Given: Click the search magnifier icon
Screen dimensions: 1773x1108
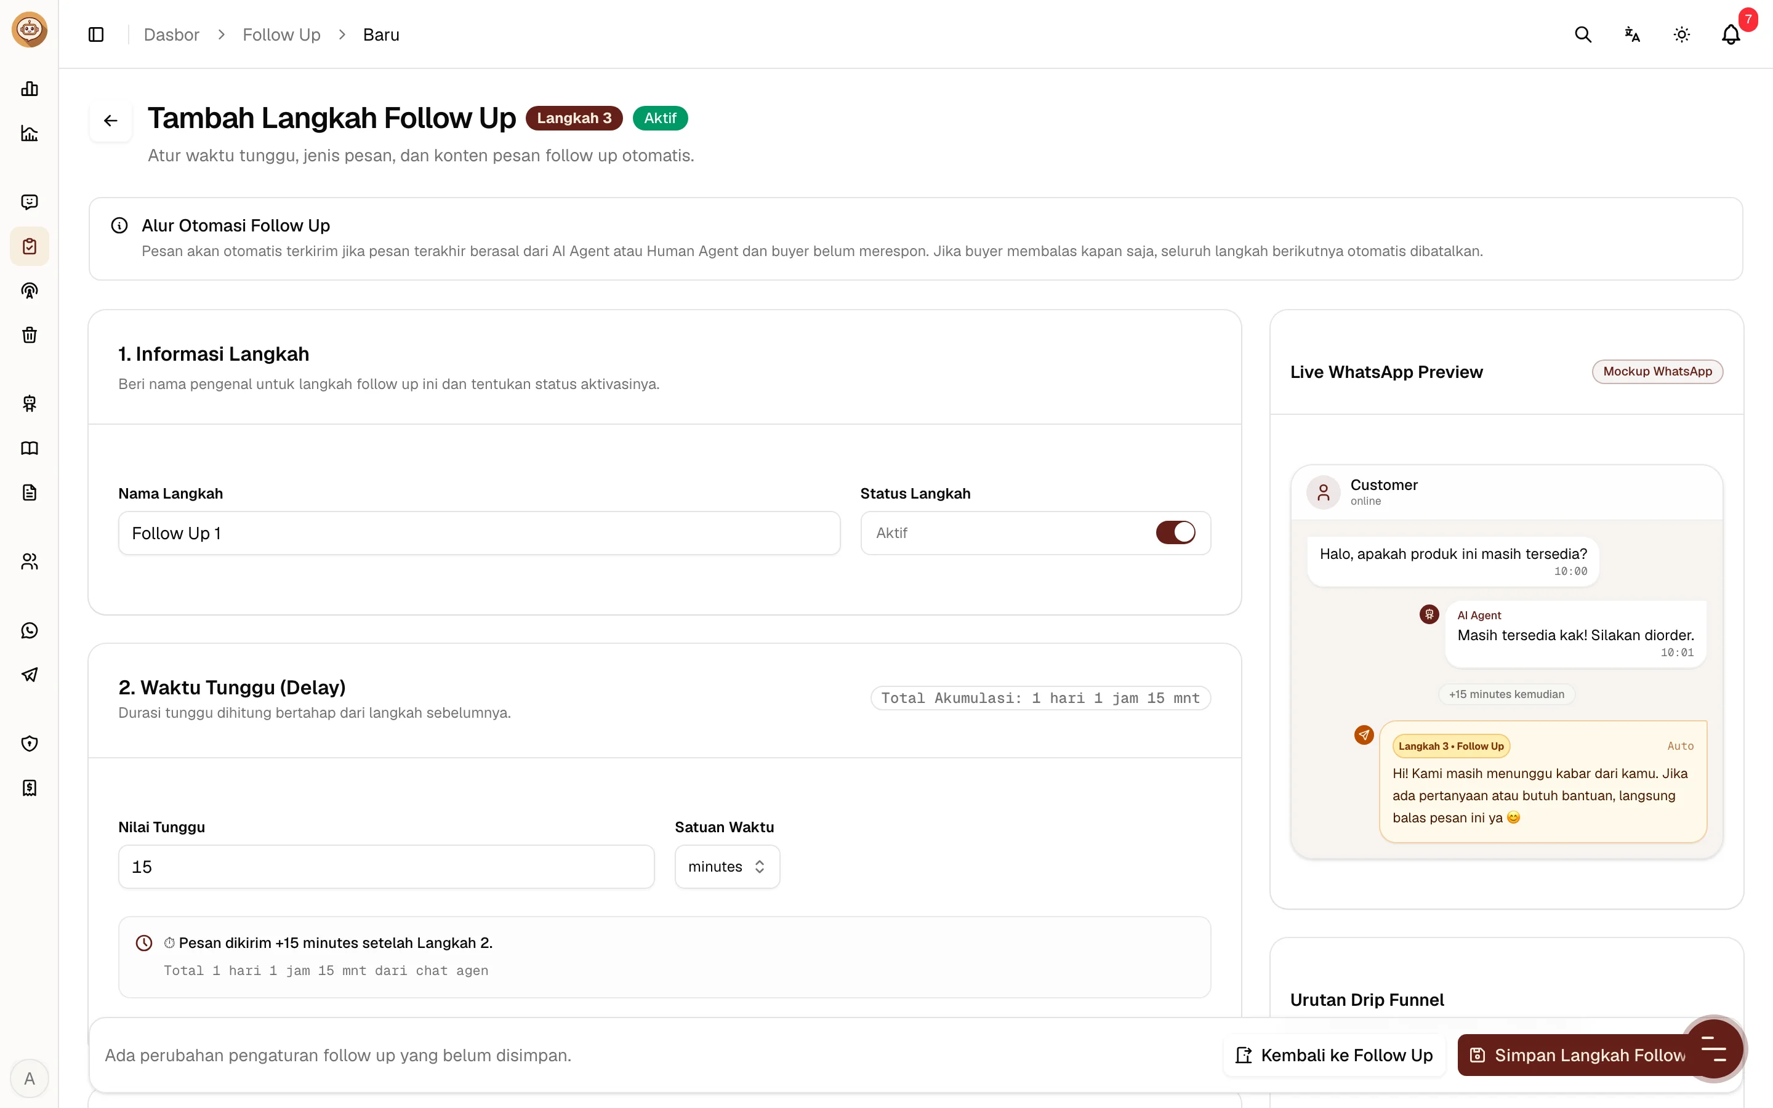Looking at the screenshot, I should [x=1583, y=34].
